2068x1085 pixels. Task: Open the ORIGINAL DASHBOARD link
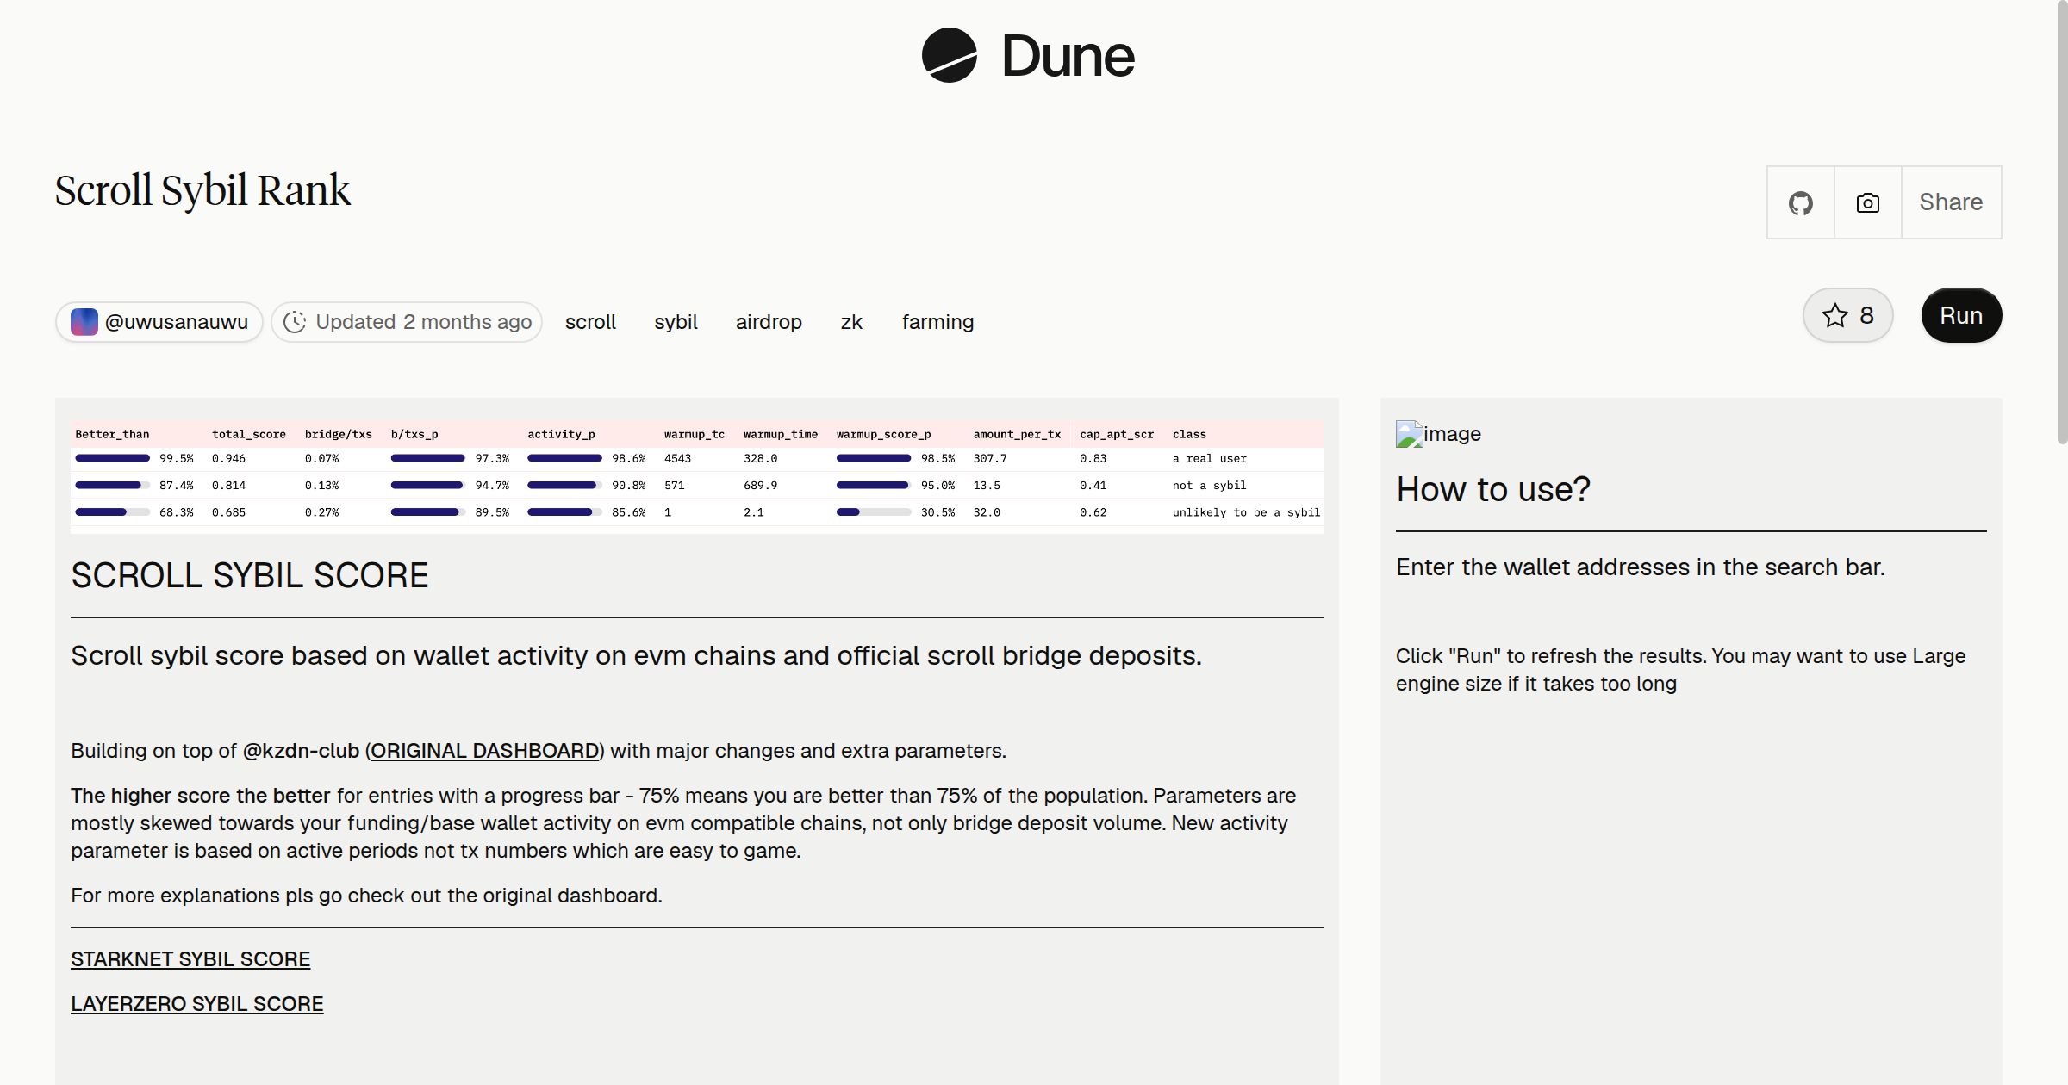(x=485, y=751)
